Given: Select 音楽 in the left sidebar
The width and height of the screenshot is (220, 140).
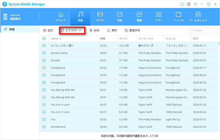Looking at the screenshot, I should 19,29.
